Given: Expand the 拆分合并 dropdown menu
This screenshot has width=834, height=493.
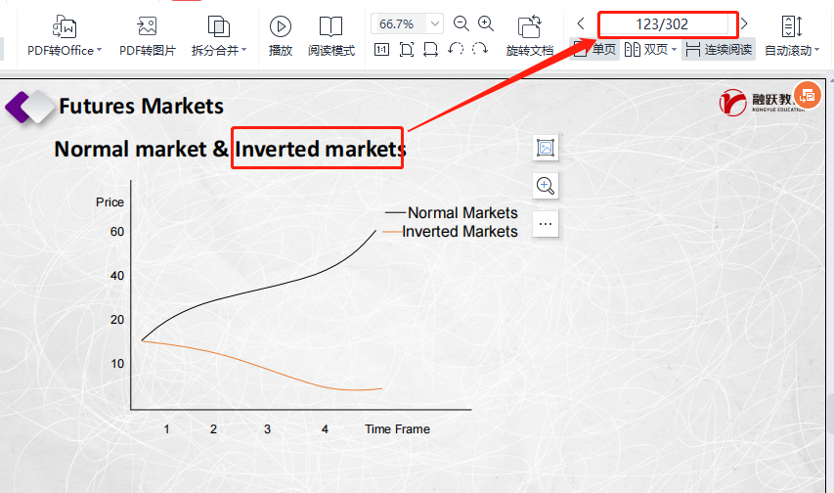Looking at the screenshot, I should point(243,50).
